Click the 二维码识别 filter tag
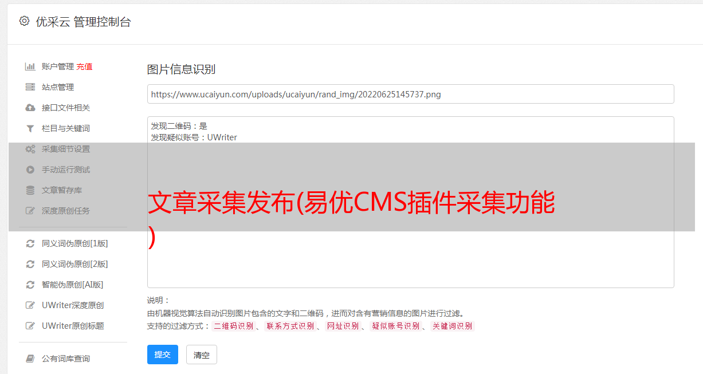Viewport: 703px width, 374px height. [x=233, y=326]
